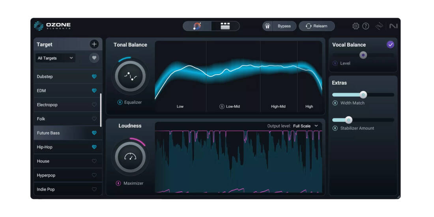Toggle the Equalizer power button
Image resolution: width=434 pixels, height=217 pixels.
(x=120, y=103)
